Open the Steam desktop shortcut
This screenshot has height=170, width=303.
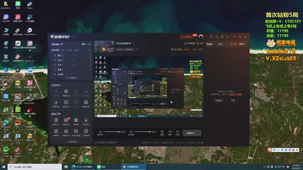[x=30, y=5]
